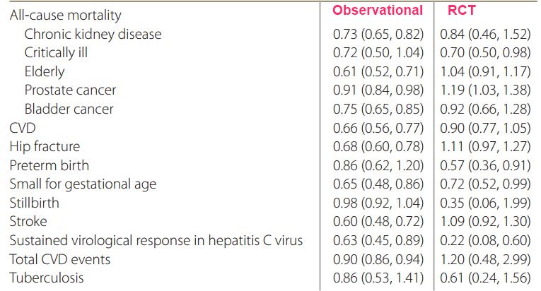Screen dimensions: 541x291
Task: Click the Chronic kidney disease row label
Action: pyautogui.click(x=93, y=34)
